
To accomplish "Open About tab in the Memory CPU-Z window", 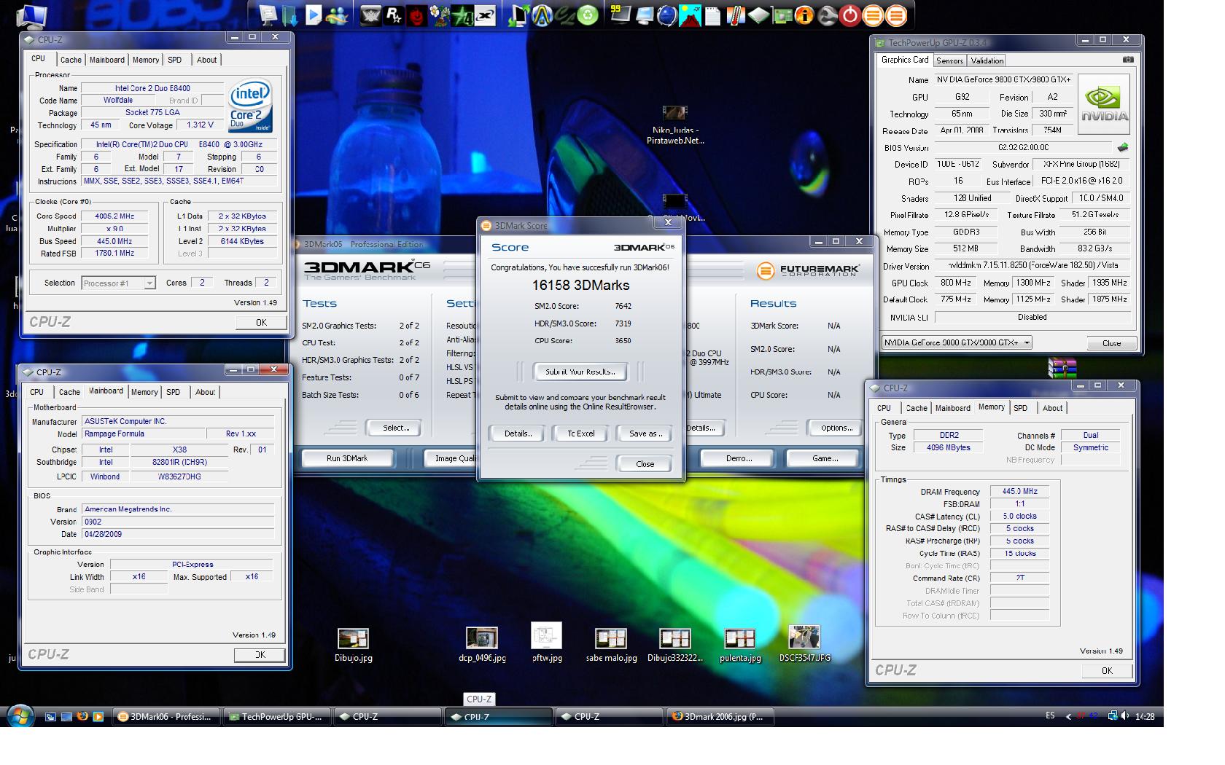I will click(x=1052, y=408).
